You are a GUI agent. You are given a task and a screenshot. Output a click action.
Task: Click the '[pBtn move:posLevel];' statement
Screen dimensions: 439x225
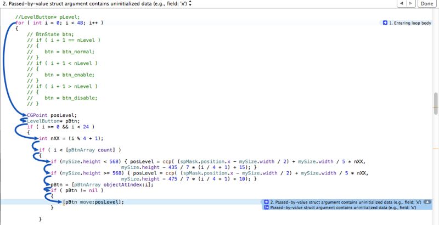[93, 202]
